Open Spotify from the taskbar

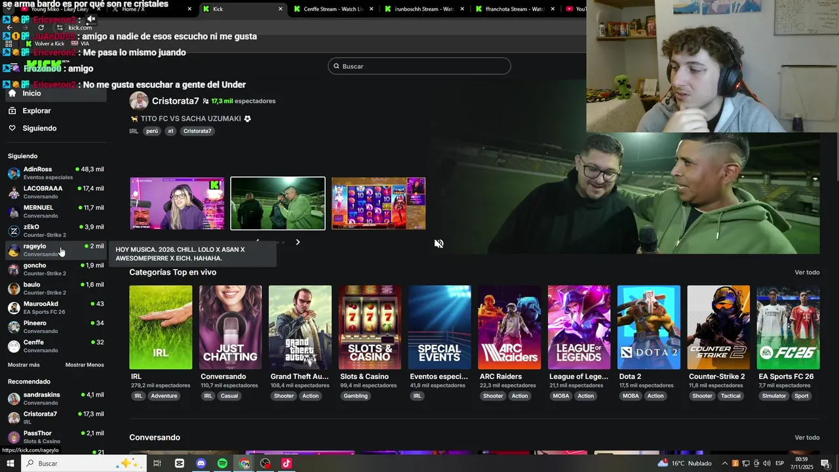pyautogui.click(x=222, y=463)
